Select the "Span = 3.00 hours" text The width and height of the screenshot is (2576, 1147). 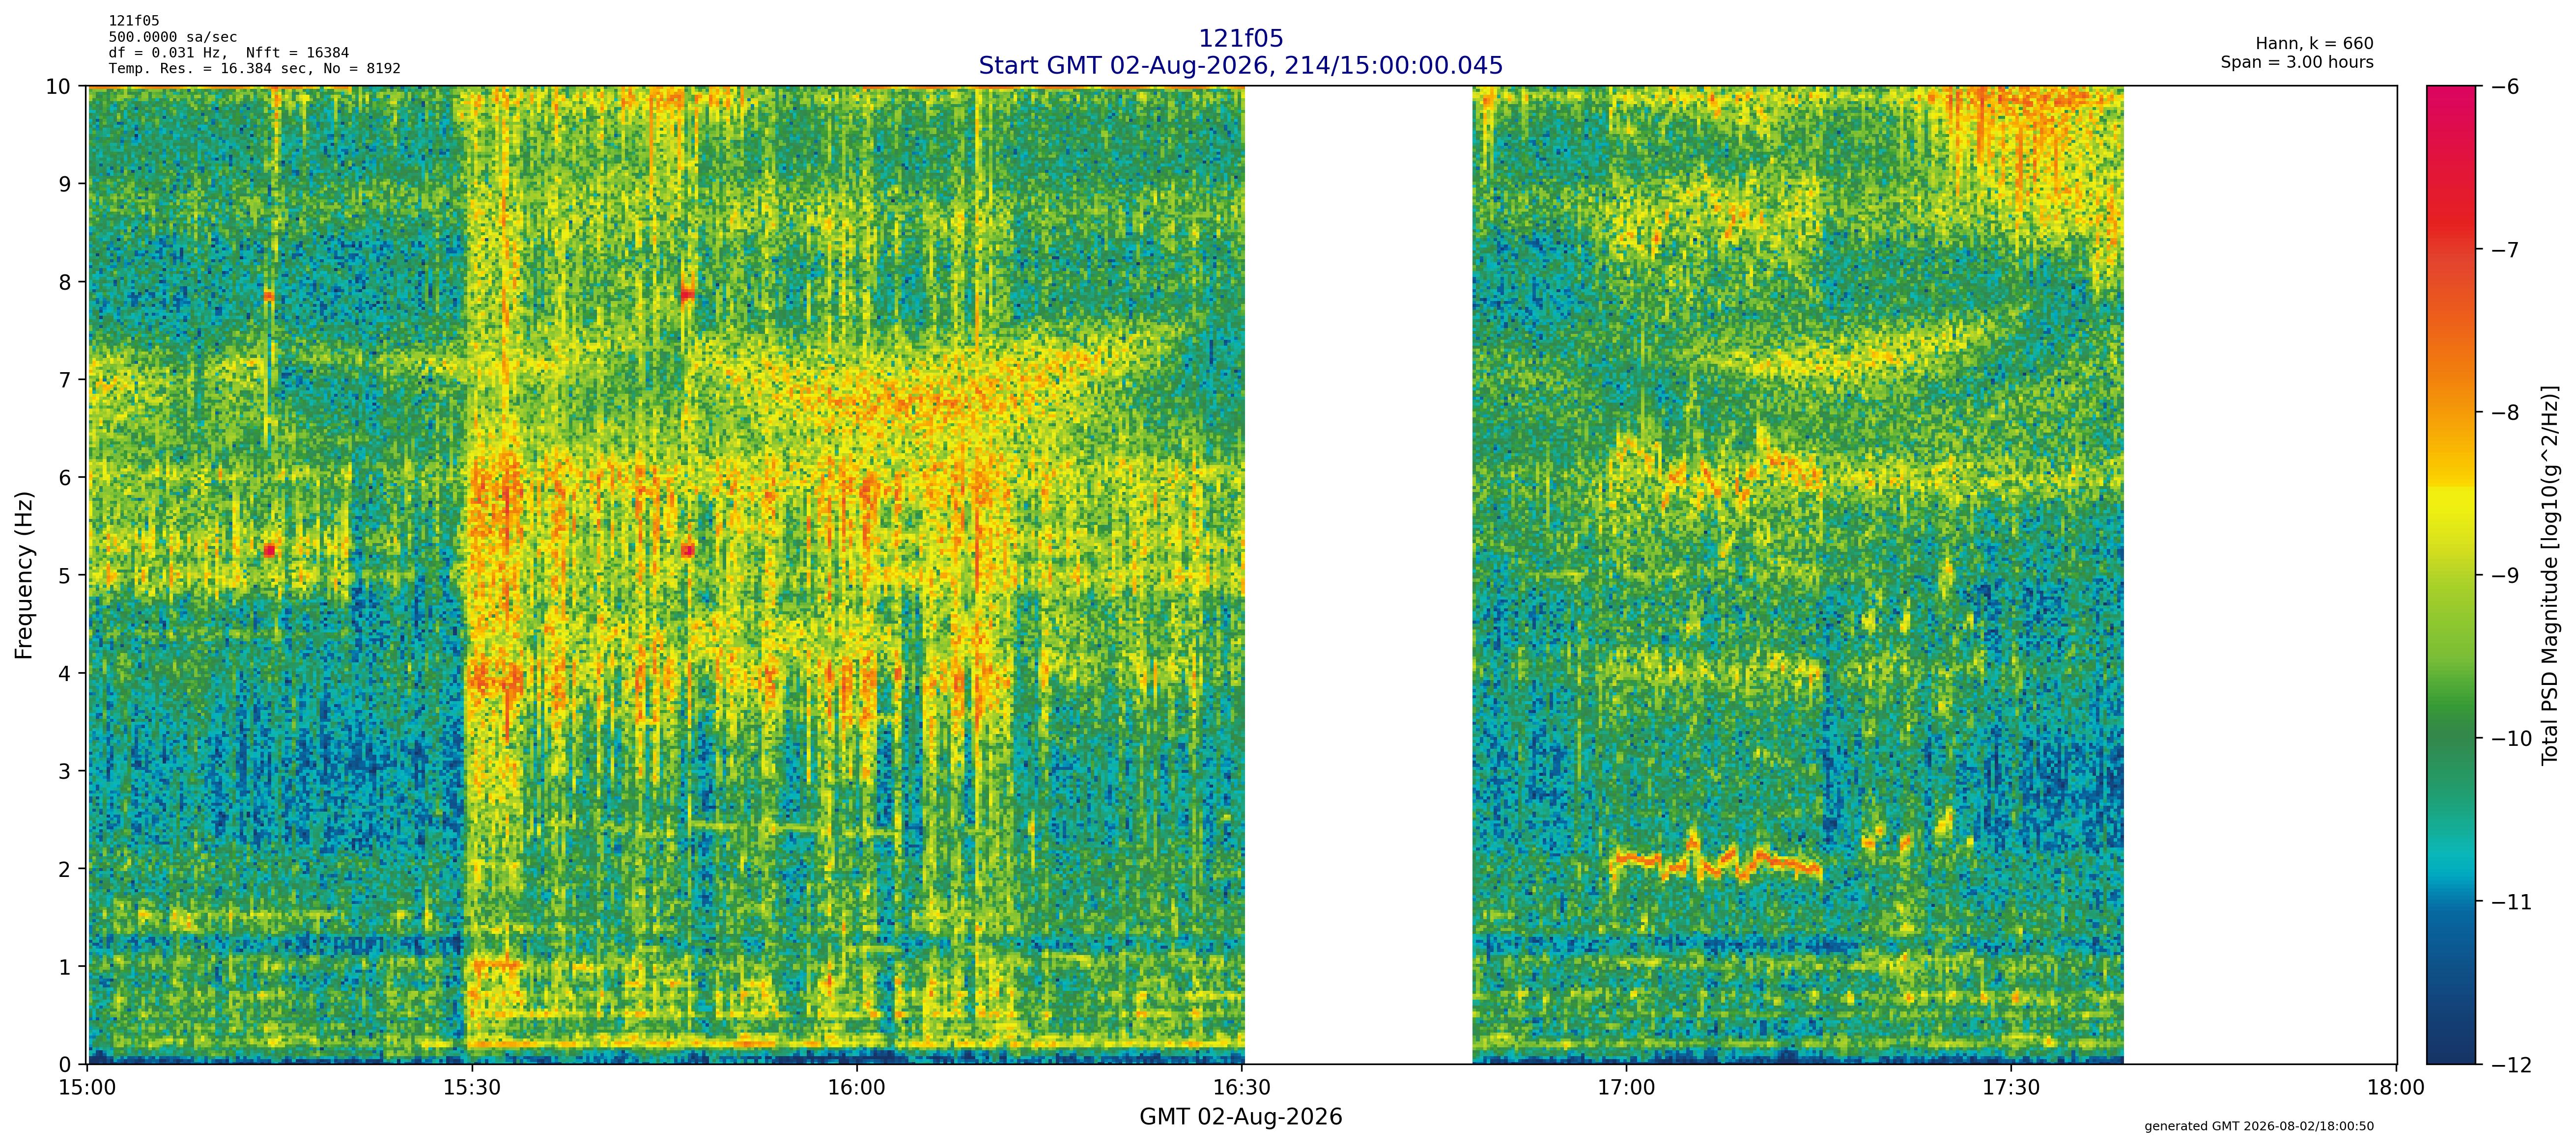2297,62
